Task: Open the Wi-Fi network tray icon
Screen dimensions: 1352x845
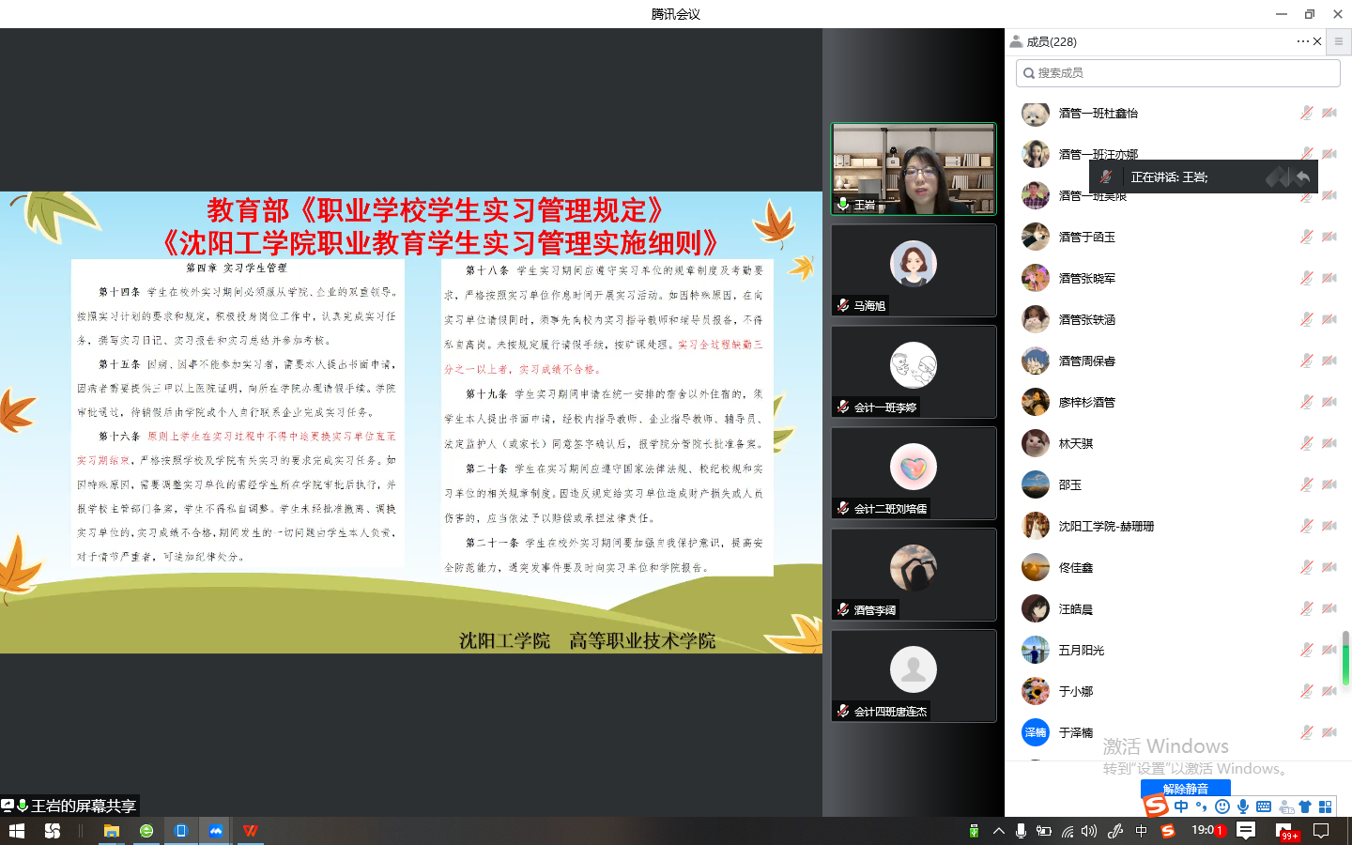Action: (1068, 831)
